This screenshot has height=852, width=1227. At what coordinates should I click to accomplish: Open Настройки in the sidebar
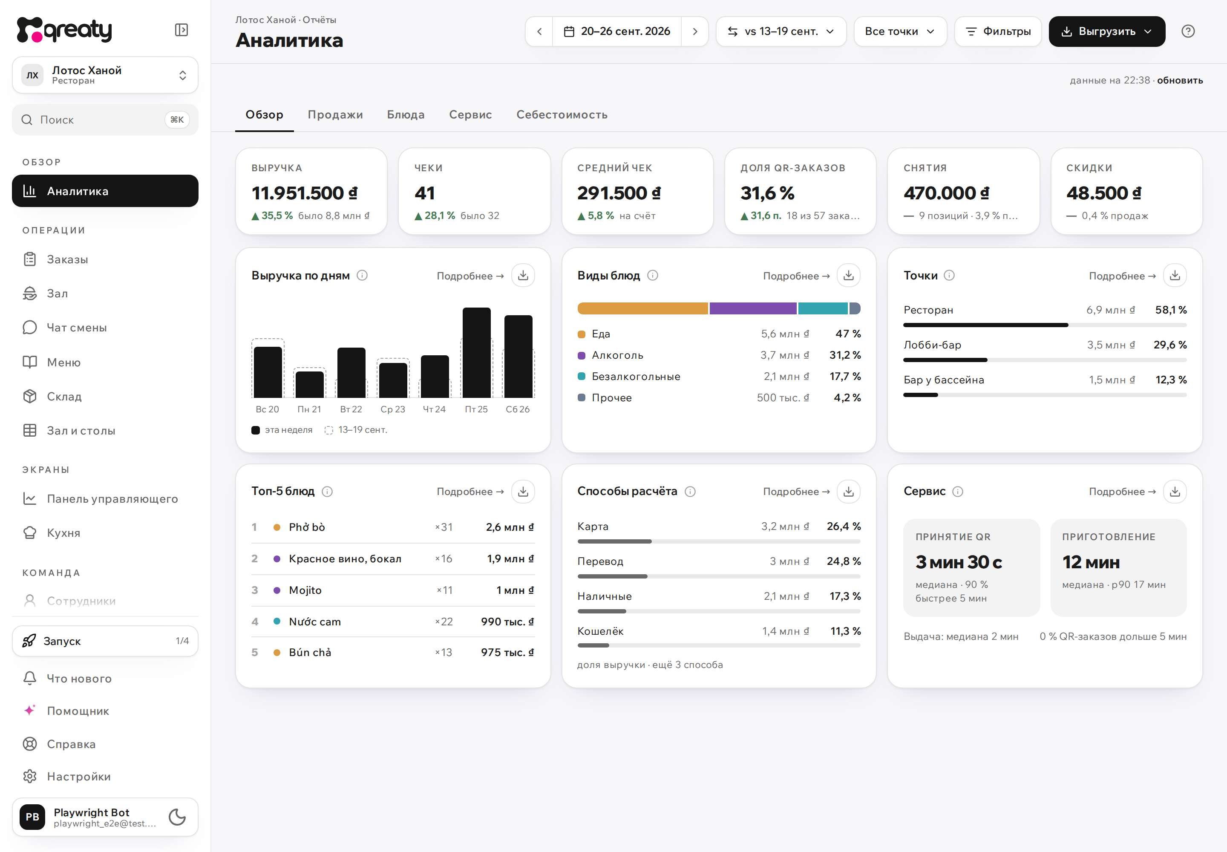[x=105, y=777]
